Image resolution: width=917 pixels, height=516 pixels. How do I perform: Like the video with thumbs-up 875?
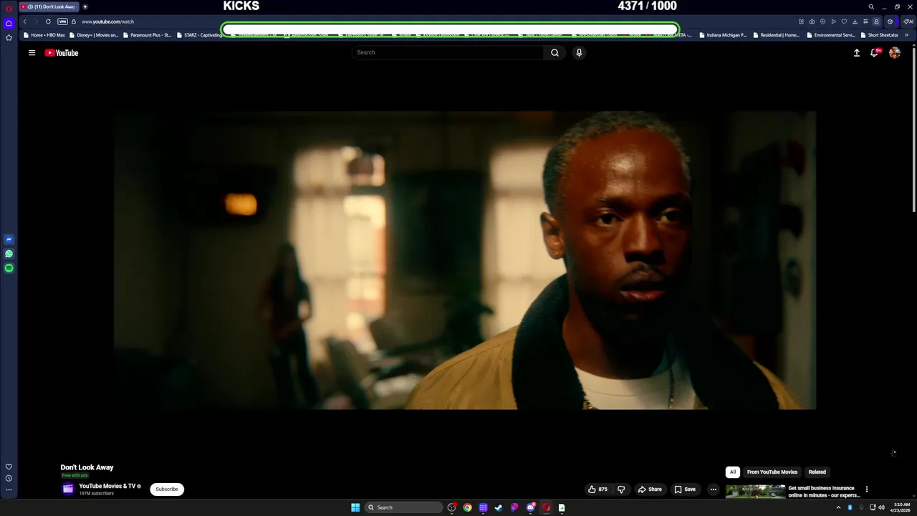597,489
